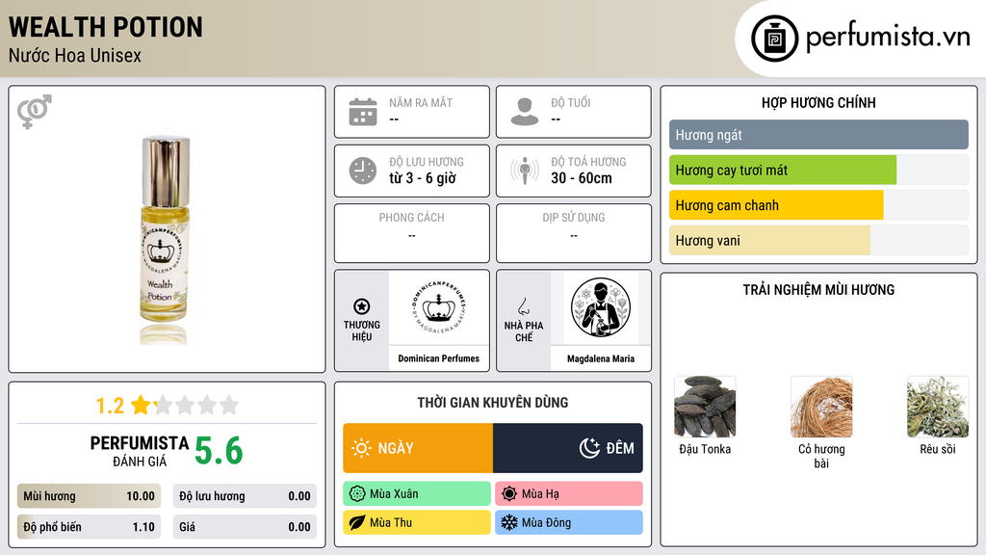Select the Đêm nighttime option
Screen dimensions: 986x555
(568, 448)
